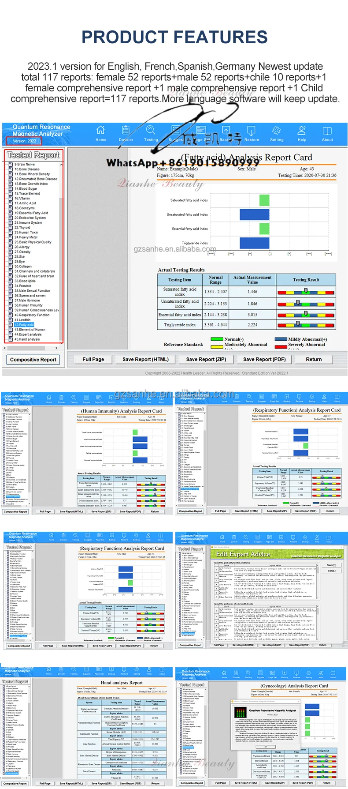Open Home in the Fatty acid report window
348x789 pixels.
(101, 133)
